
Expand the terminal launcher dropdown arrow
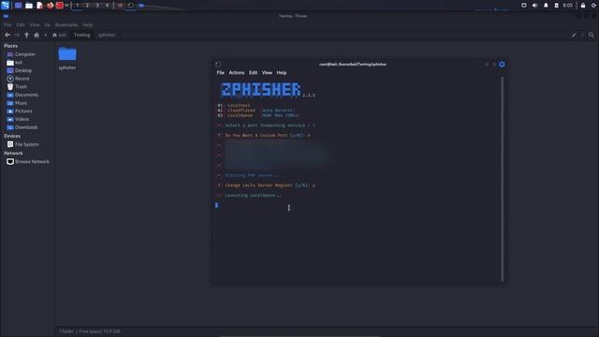66,6
